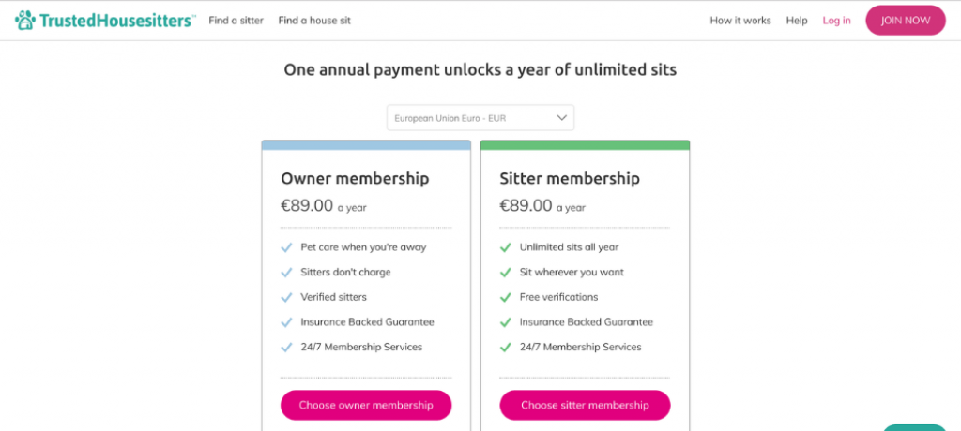Open the Help link in header
Image resolution: width=961 pixels, height=431 pixels.
coord(797,21)
